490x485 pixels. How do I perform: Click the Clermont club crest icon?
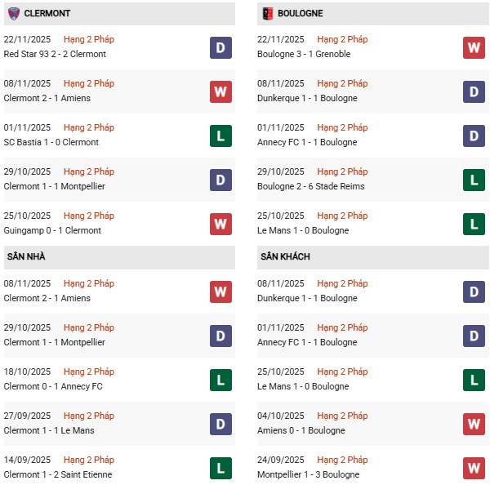coord(13,13)
